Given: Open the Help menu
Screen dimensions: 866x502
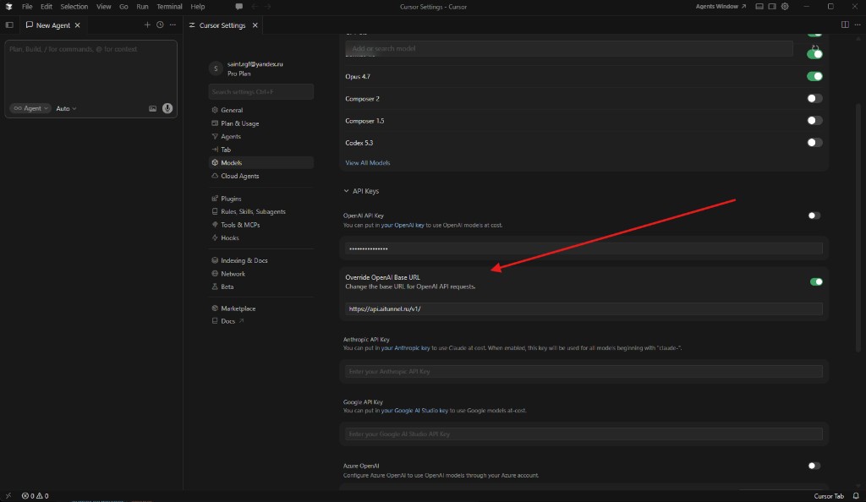Looking at the screenshot, I should [x=197, y=7].
